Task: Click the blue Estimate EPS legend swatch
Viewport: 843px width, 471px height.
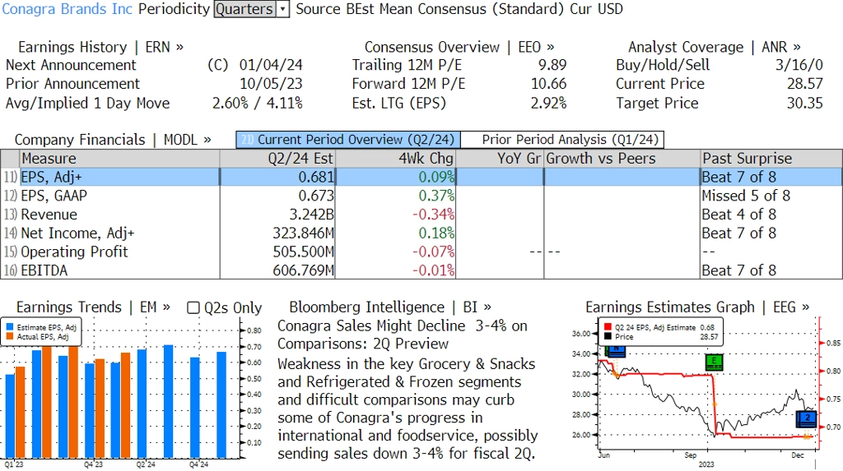Action: point(10,327)
